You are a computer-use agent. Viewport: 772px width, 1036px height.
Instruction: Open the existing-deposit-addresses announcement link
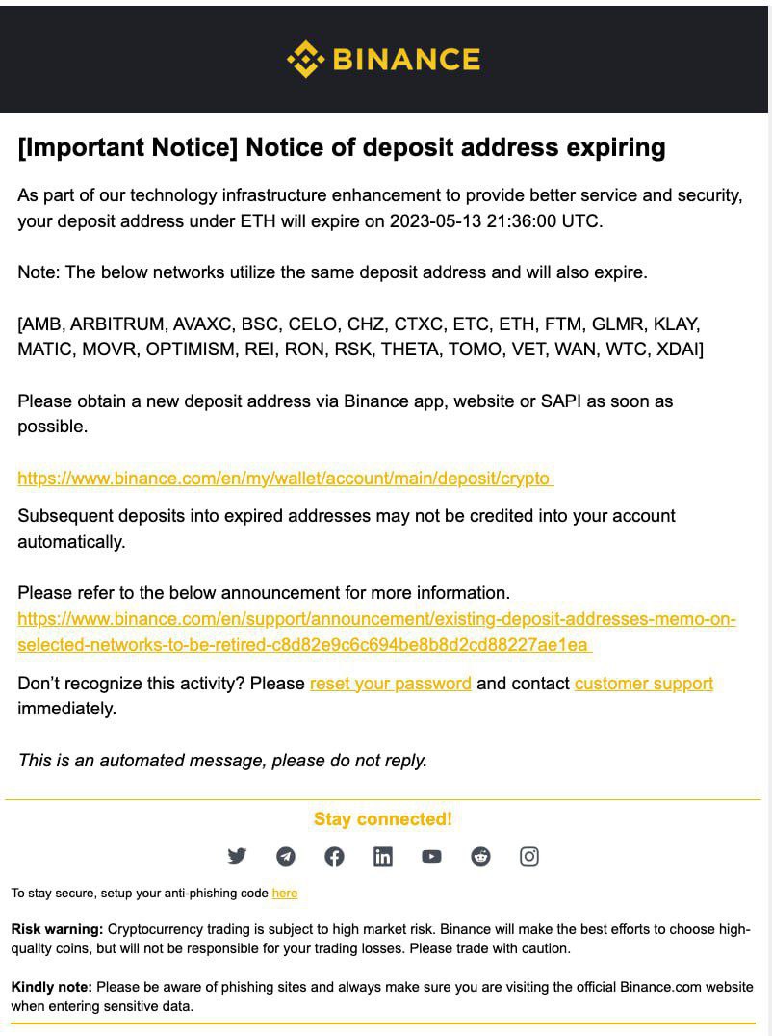pyautogui.click(x=376, y=632)
